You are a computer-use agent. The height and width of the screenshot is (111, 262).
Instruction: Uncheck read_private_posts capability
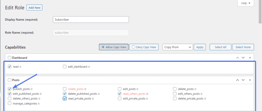[x=65, y=99]
